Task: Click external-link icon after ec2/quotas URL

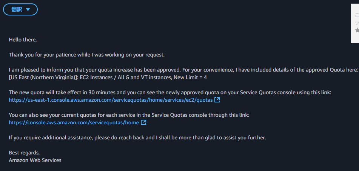Action: point(217,100)
